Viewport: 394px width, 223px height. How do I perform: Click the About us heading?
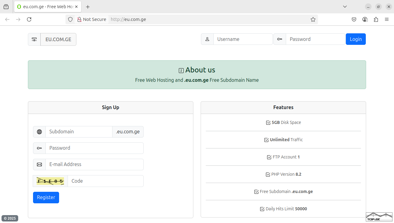tap(200, 70)
